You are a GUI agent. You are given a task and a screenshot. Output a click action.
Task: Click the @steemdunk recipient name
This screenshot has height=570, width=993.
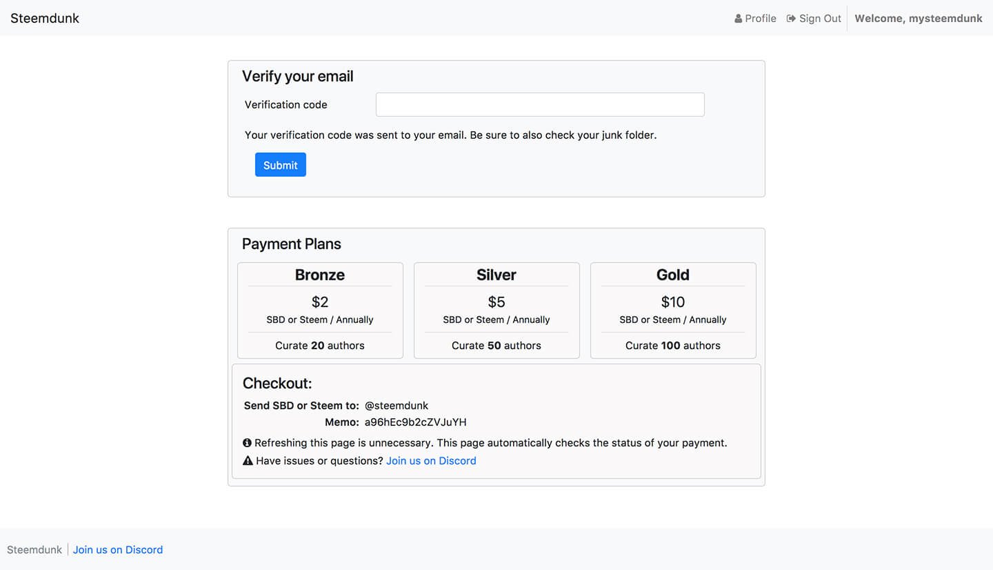point(397,406)
